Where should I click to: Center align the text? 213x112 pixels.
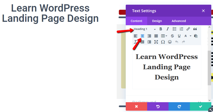point(142,36)
